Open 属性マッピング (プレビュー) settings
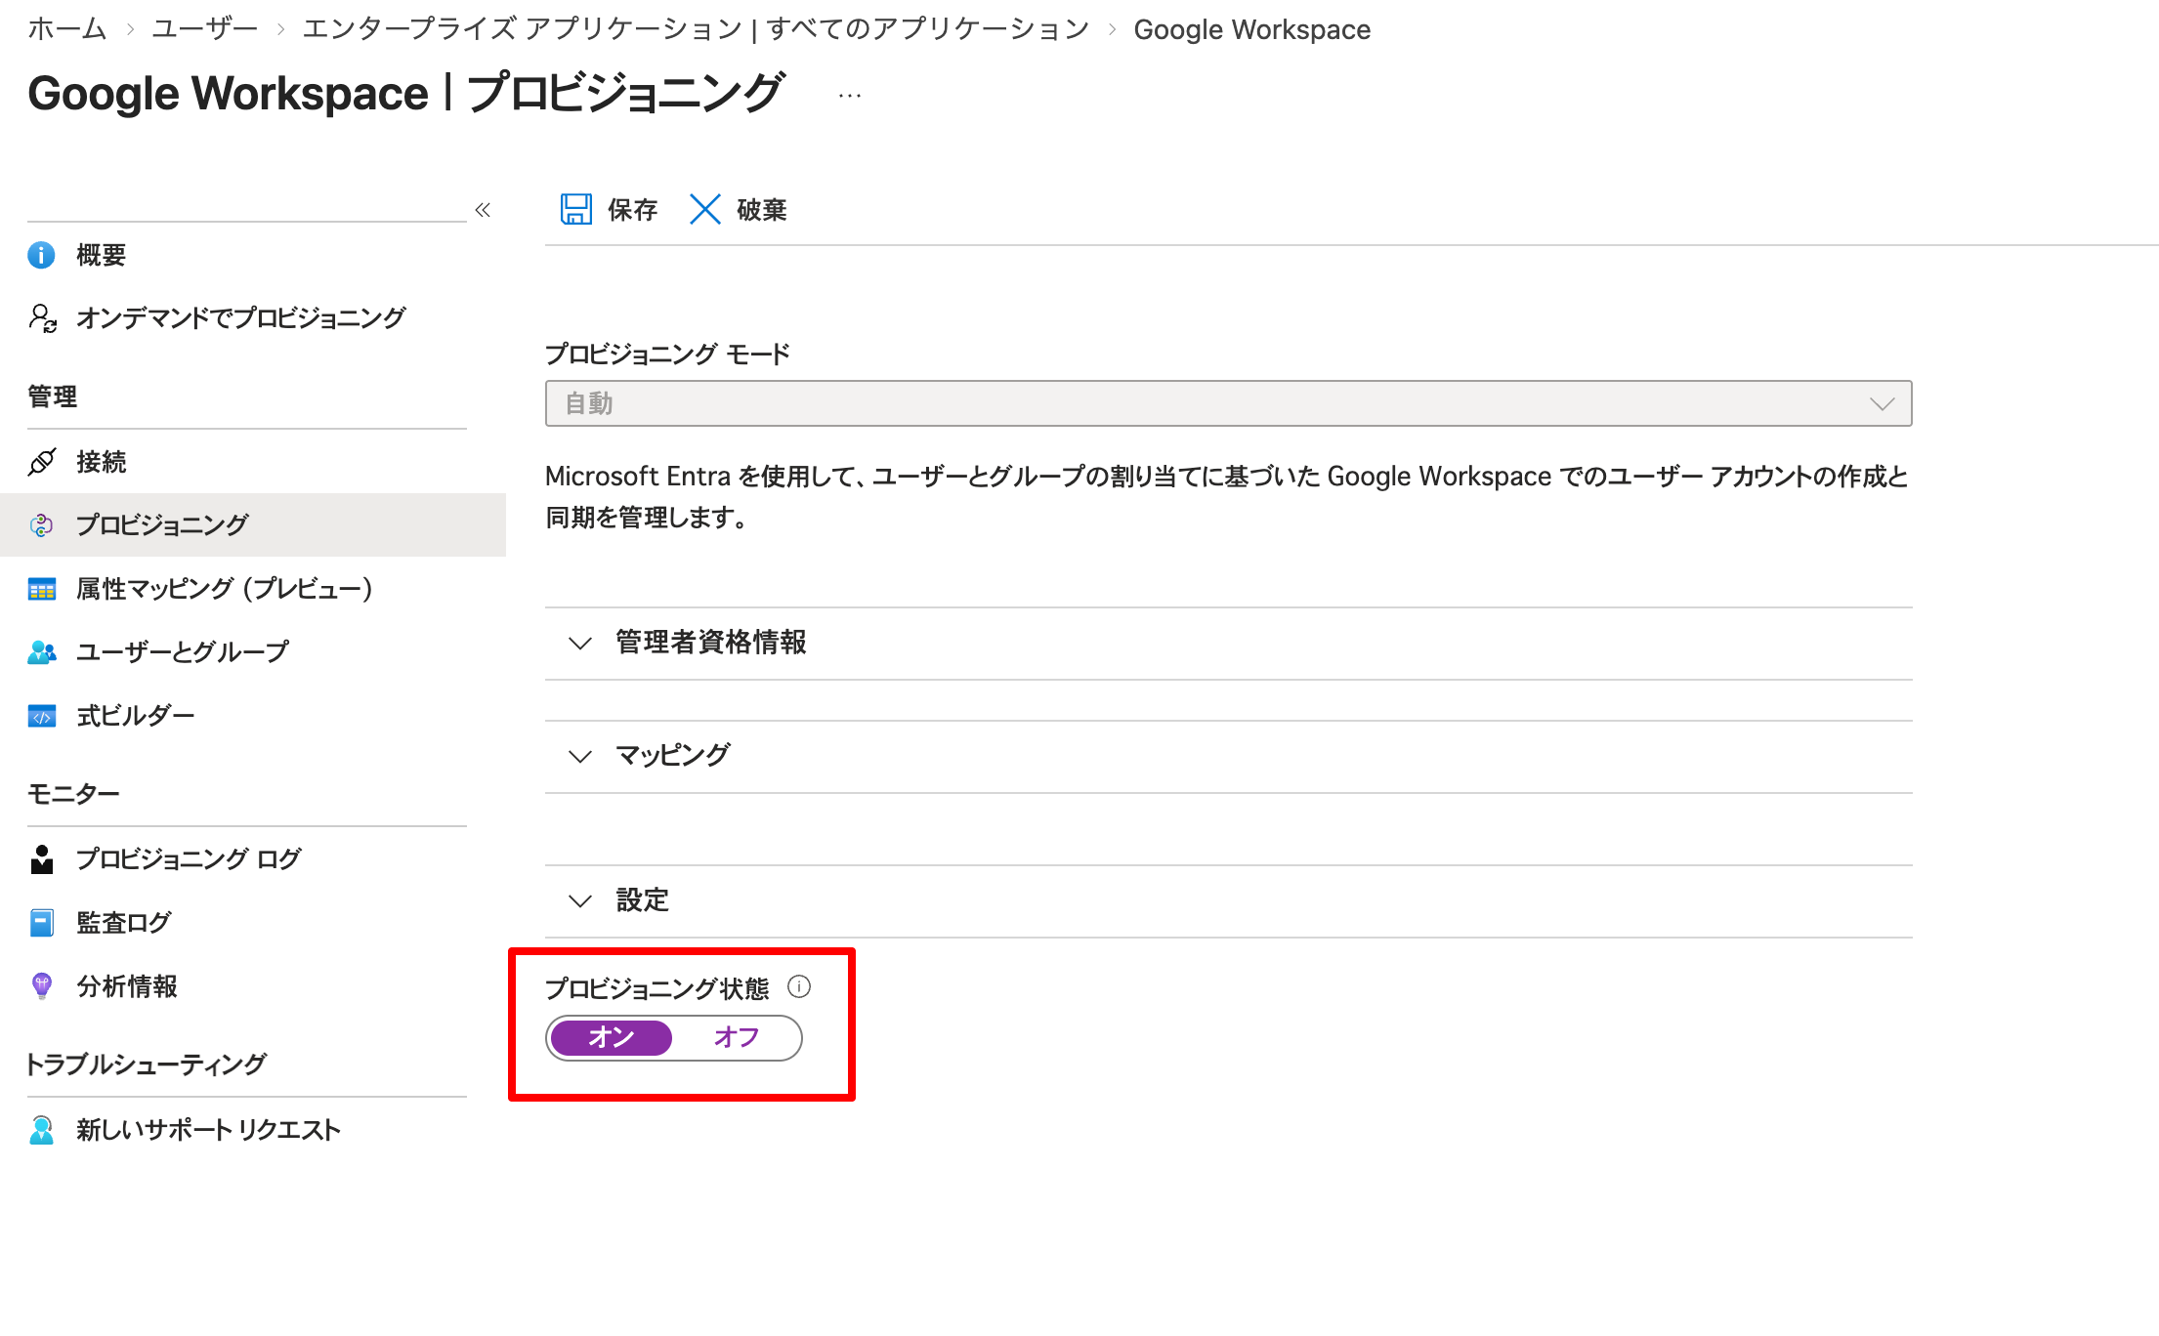Viewport: 2159px width, 1336px height. 224,589
